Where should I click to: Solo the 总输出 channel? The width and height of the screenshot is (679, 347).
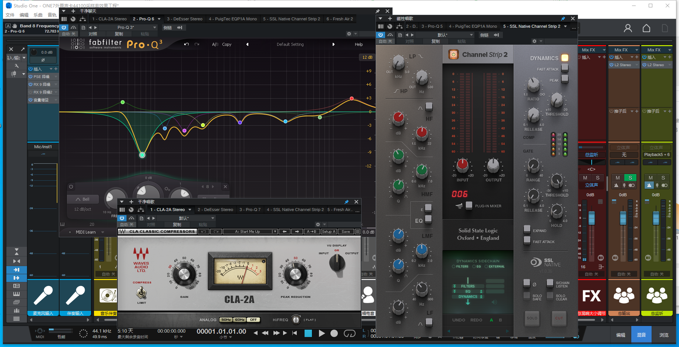pos(630,178)
